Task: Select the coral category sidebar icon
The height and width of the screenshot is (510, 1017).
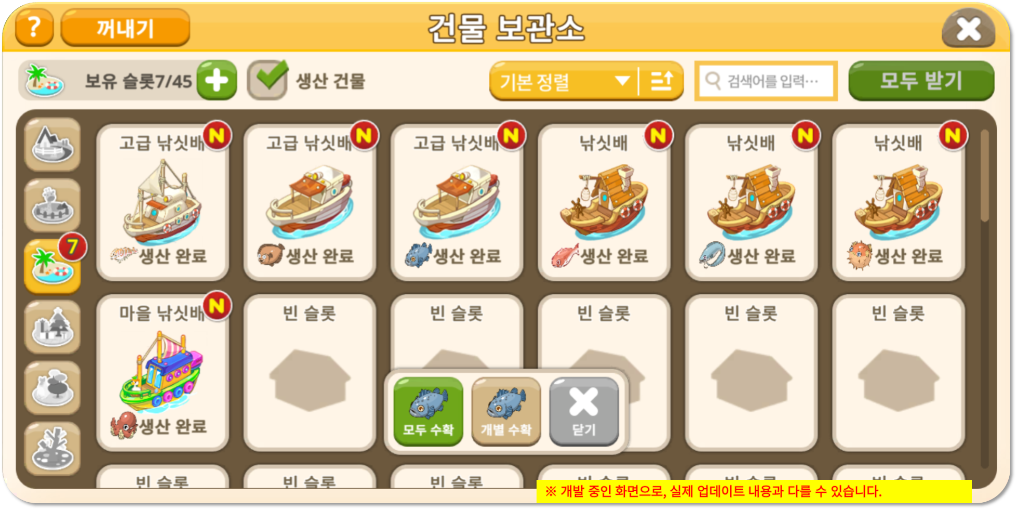Action: pos(52,449)
